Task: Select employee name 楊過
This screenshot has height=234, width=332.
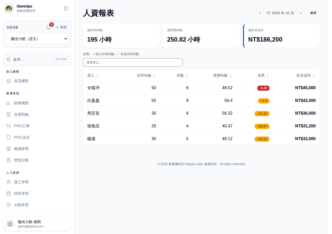Action: [x=91, y=139]
